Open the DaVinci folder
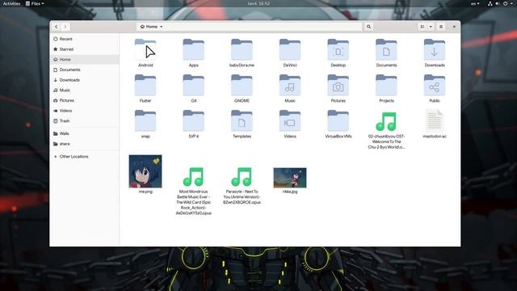Screen dimensions: 517x291 point(290,50)
